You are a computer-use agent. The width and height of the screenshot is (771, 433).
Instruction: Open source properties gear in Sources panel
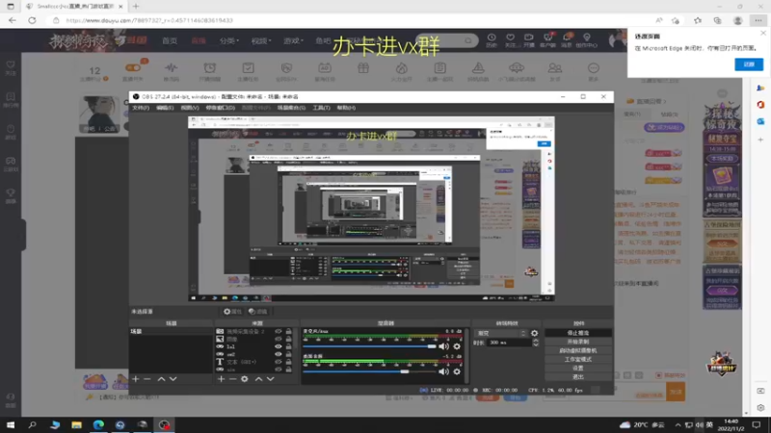tap(245, 379)
